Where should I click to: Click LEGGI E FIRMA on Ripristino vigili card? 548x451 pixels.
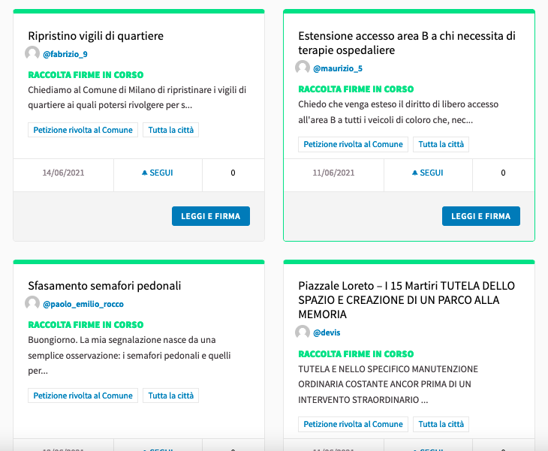[211, 216]
